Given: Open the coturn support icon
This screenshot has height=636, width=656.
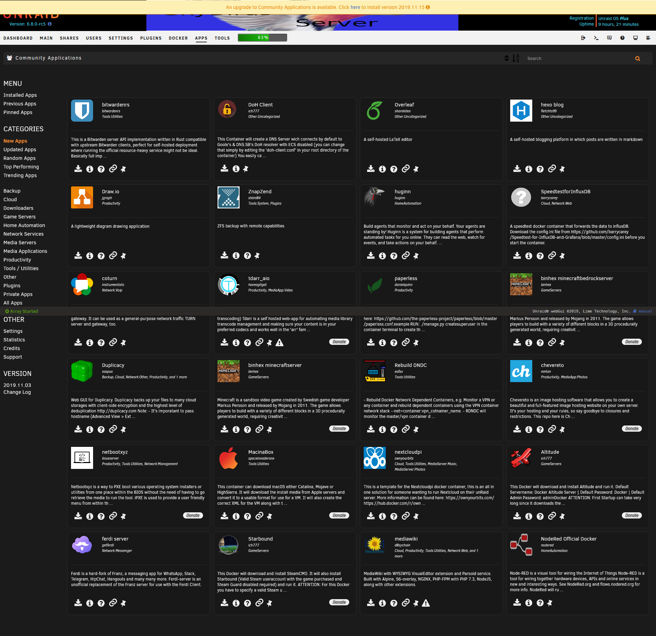Looking at the screenshot, I should [x=101, y=343].
